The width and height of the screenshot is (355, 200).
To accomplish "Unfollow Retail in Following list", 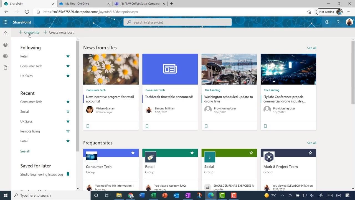I will tap(68, 56).
